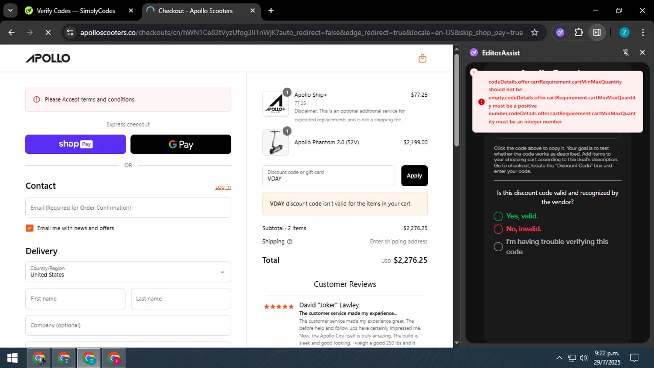Open the Windows notification center
The height and width of the screenshot is (368, 654).
634,358
